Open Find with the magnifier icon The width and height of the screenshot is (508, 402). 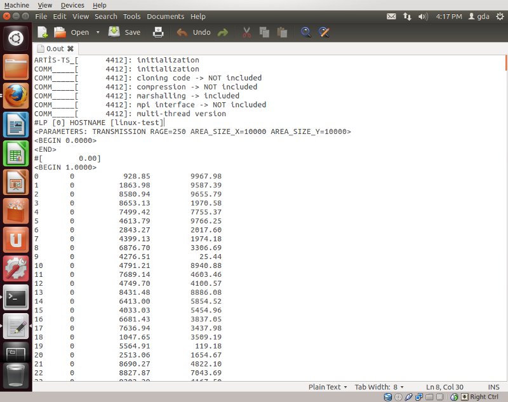tap(306, 32)
